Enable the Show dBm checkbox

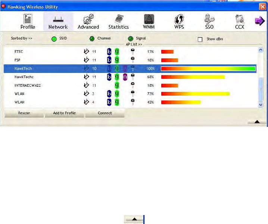(200, 39)
